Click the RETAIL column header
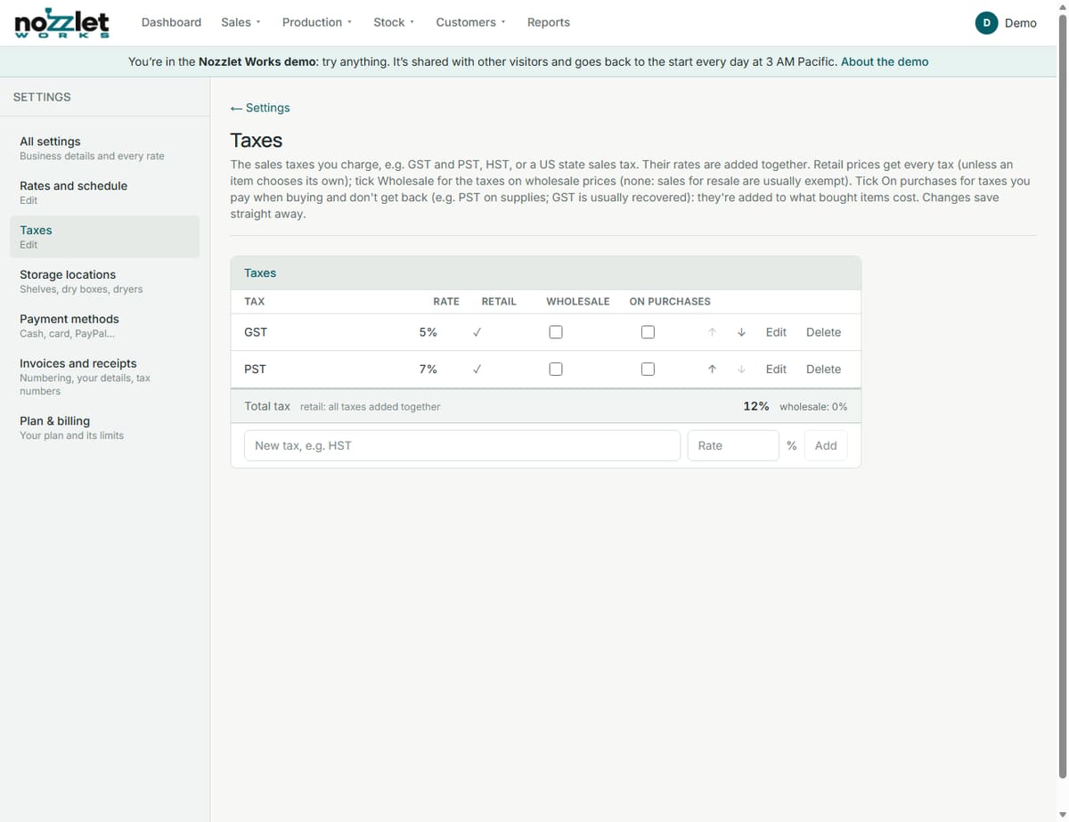The height and width of the screenshot is (822, 1069). tap(499, 302)
